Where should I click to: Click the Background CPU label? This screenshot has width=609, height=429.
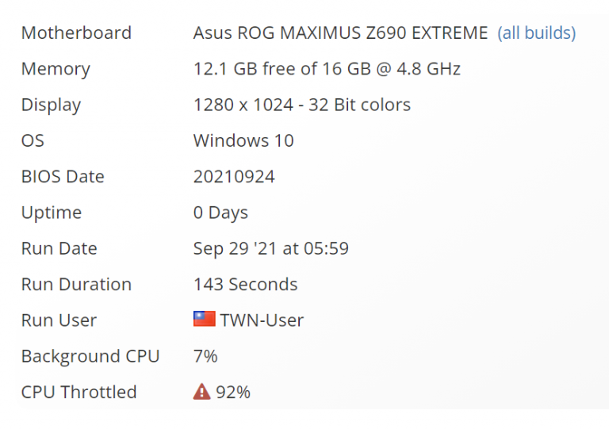[90, 356]
